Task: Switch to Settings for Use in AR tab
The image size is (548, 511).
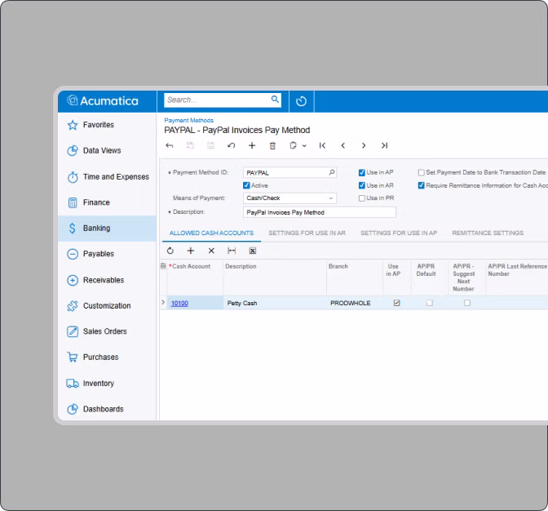Action: (x=307, y=233)
